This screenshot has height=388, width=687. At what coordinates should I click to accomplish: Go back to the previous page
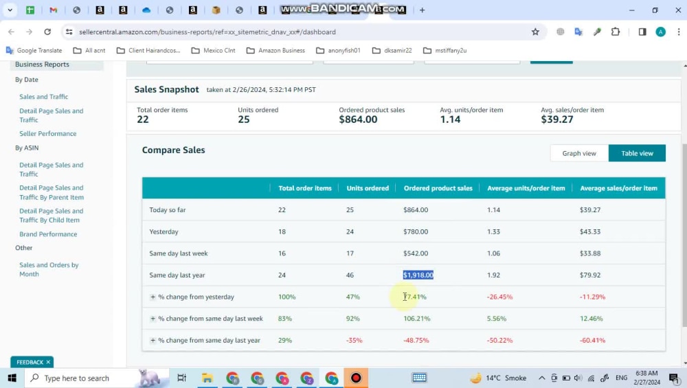[x=12, y=32]
